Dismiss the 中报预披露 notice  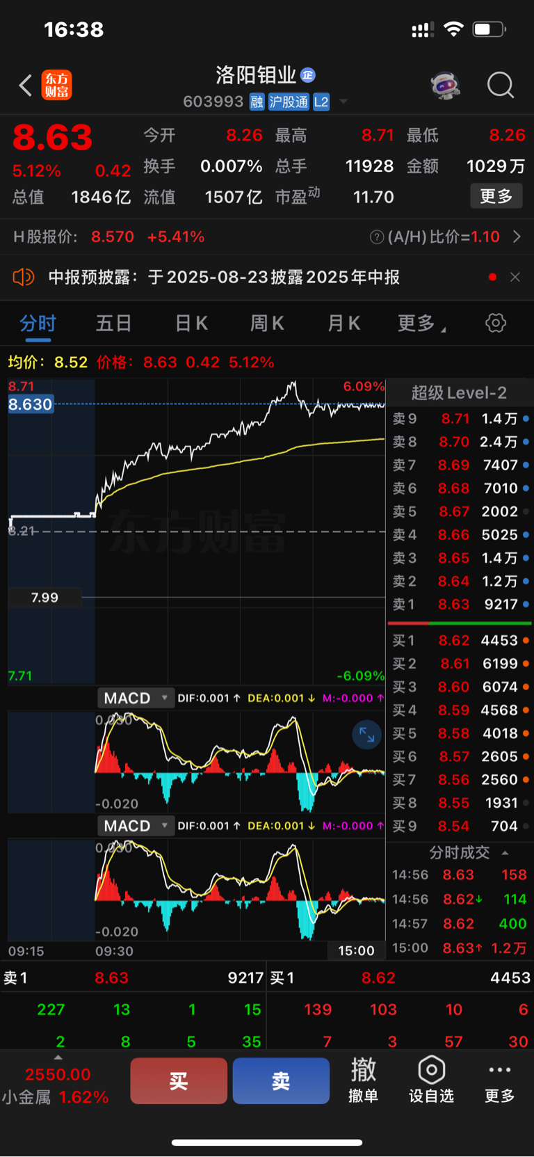tap(515, 277)
